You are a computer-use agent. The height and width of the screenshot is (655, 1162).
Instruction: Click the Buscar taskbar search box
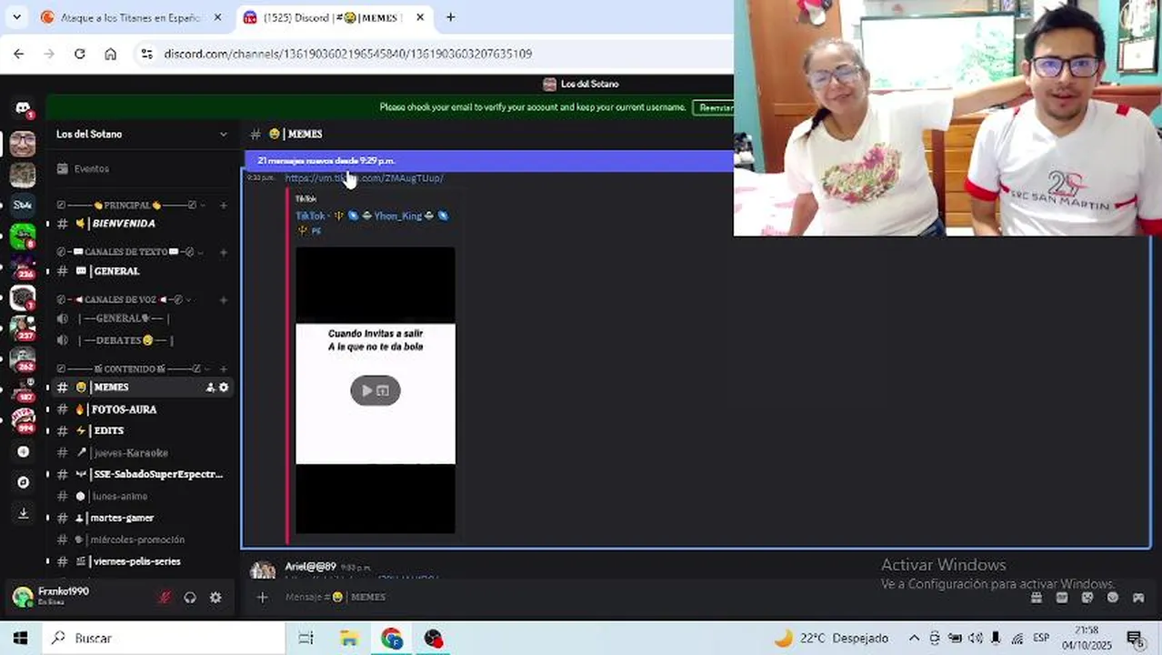[164, 639]
